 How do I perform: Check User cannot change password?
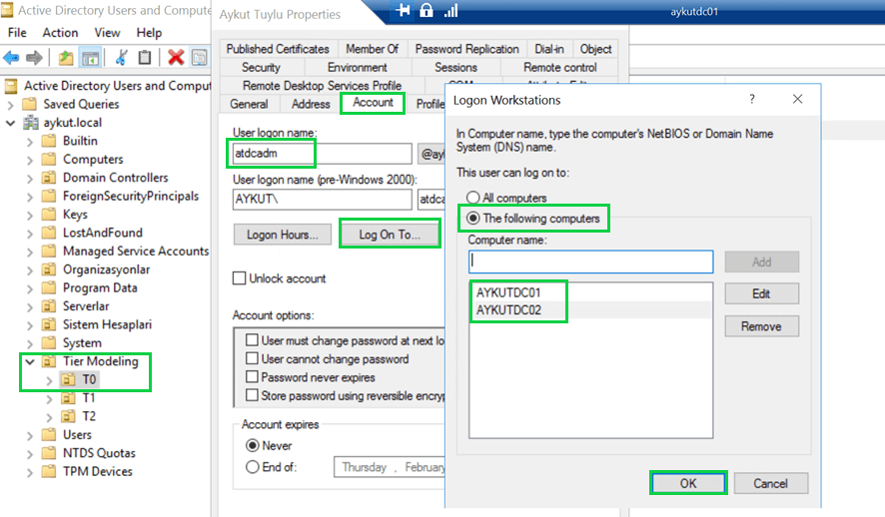252,358
